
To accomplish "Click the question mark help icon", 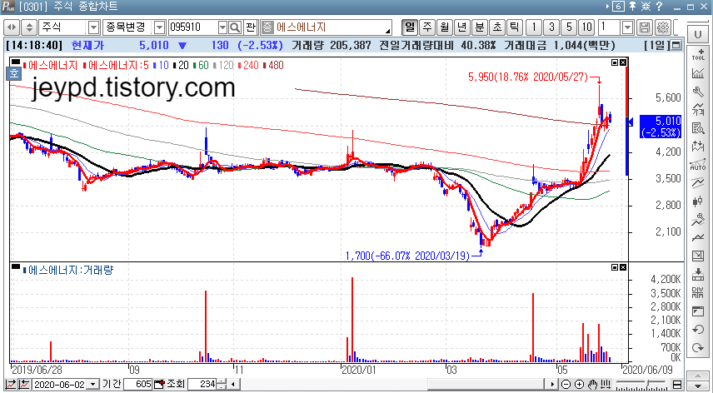I will [x=660, y=7].
